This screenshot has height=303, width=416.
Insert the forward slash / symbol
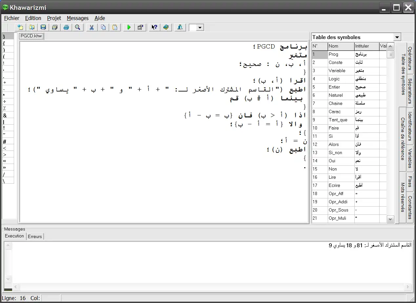[x=8, y=174]
